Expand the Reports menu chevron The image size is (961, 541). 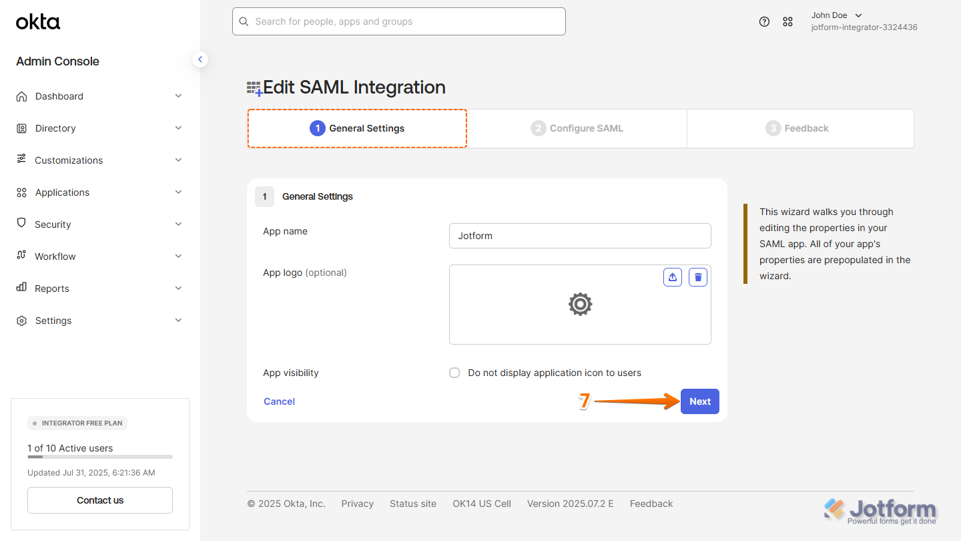point(178,289)
